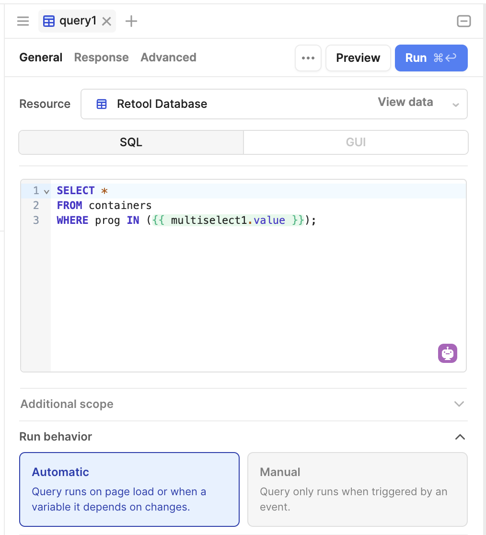Click the View data link
The width and height of the screenshot is (486, 535).
coord(405,102)
